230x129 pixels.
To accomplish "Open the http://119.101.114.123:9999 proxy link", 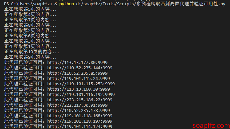I will pos(80,126).
